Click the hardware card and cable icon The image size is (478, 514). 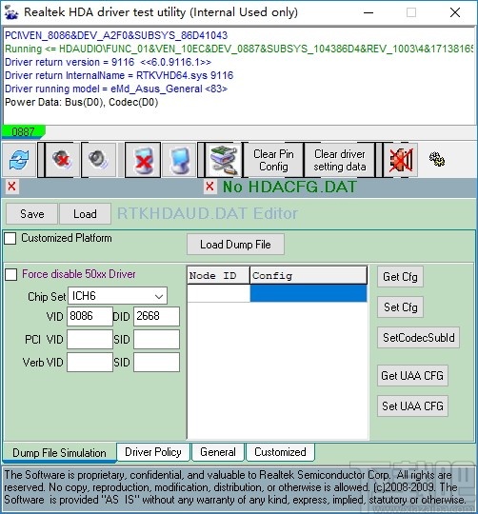tap(224, 160)
